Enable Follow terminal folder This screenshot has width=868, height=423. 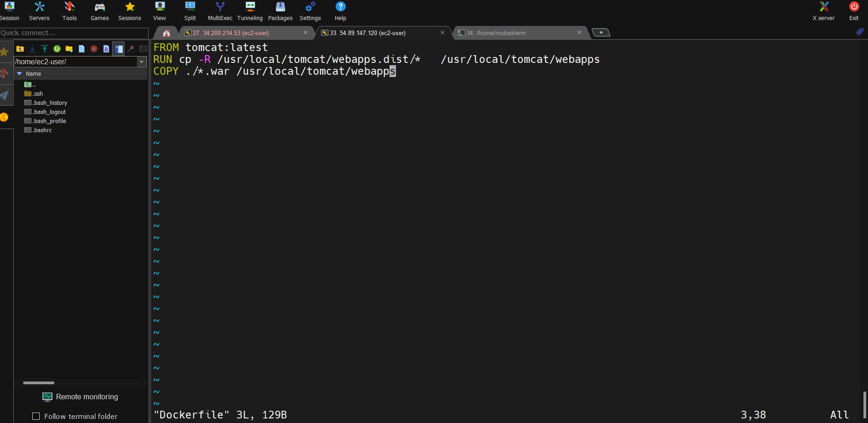coord(36,416)
